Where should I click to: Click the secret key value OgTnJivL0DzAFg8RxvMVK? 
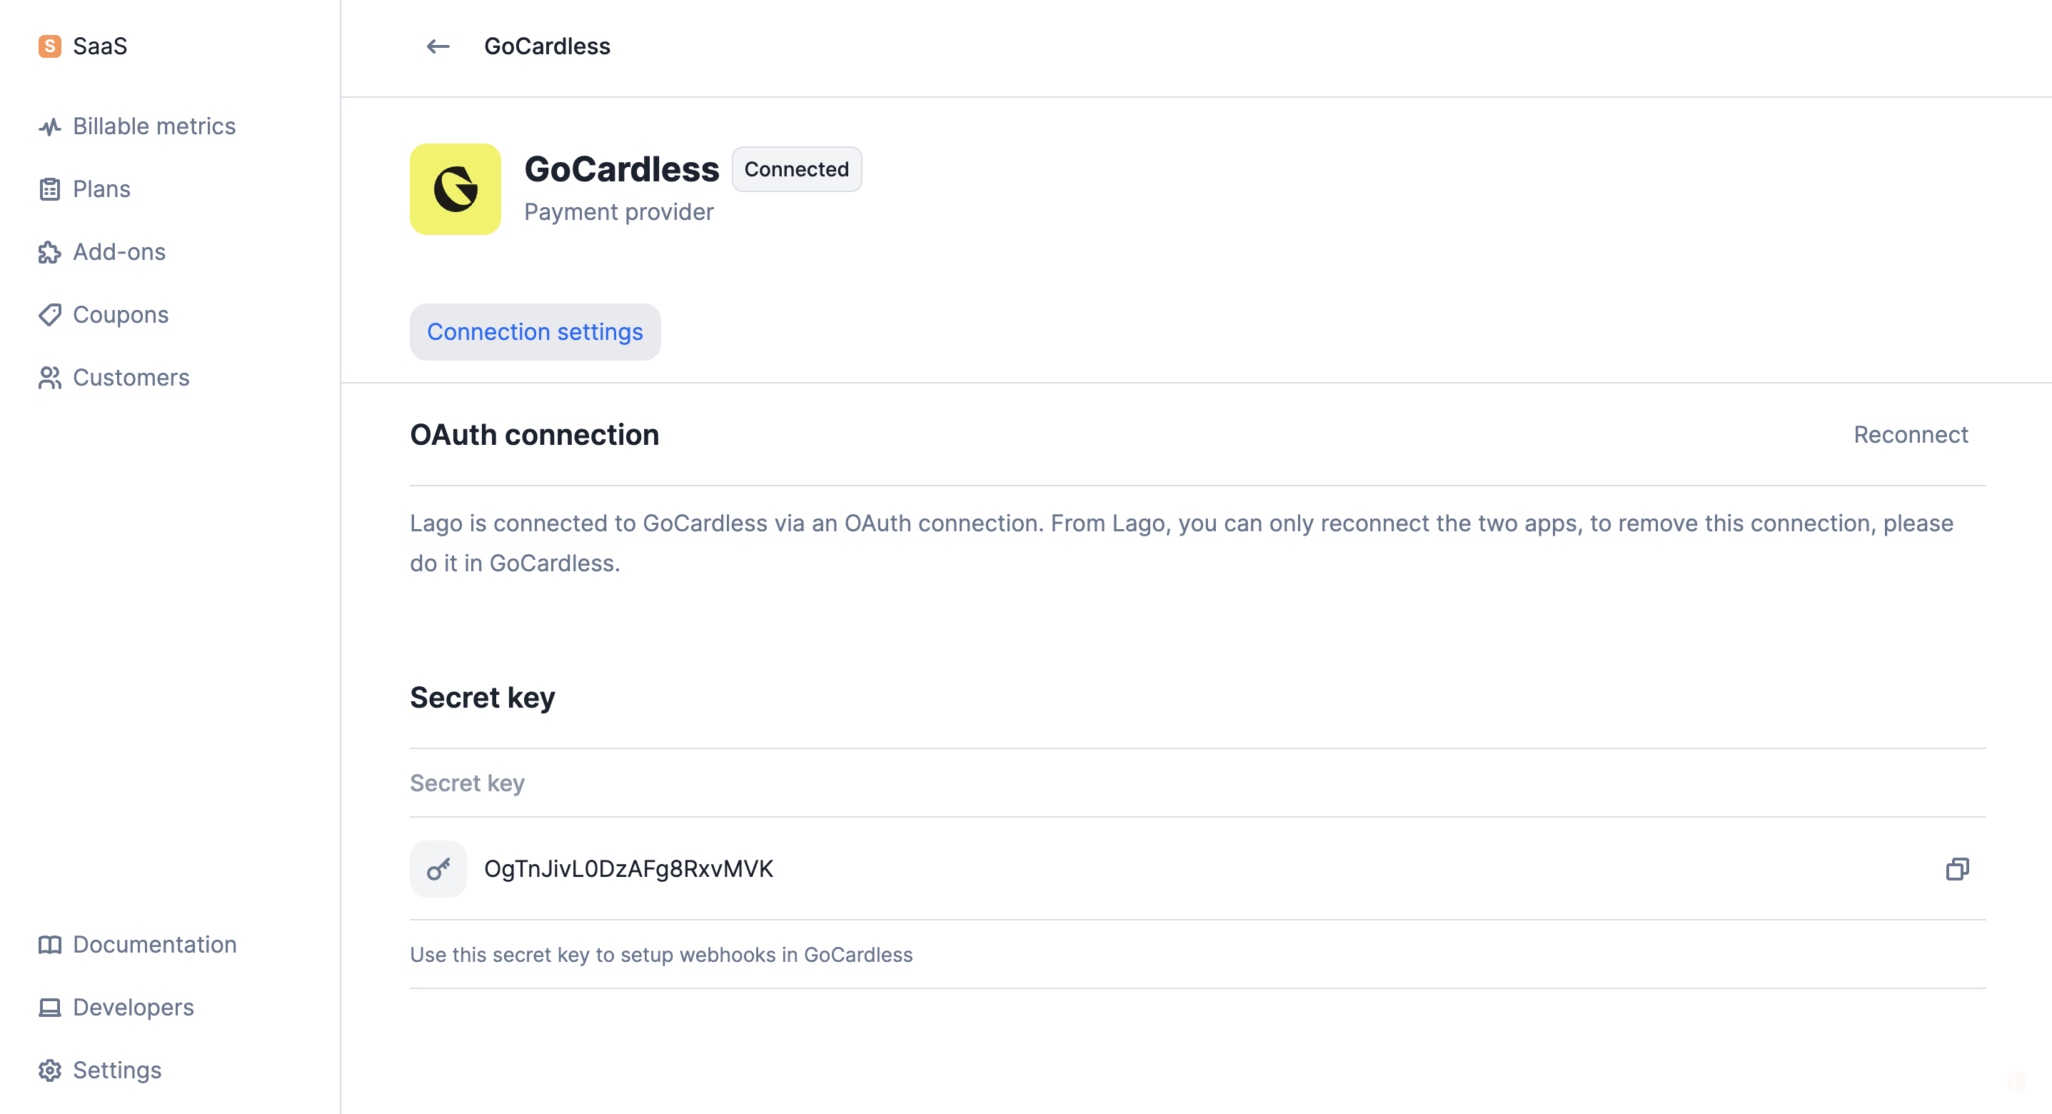tap(628, 868)
